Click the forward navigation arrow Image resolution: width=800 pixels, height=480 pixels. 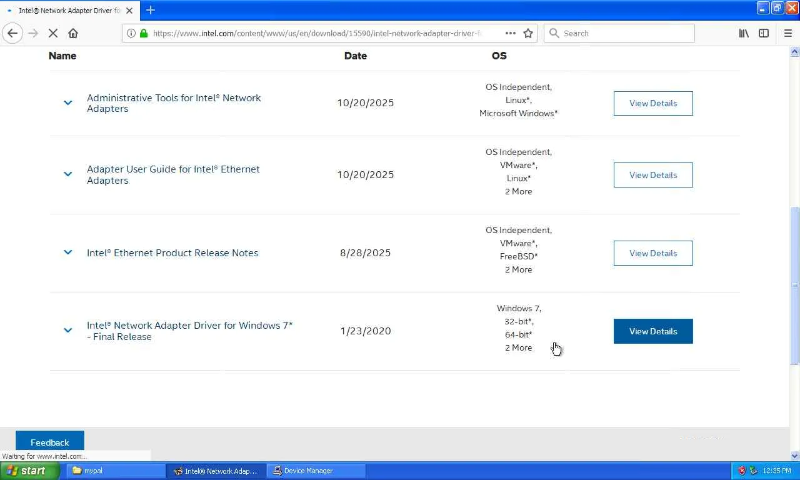[x=33, y=33]
